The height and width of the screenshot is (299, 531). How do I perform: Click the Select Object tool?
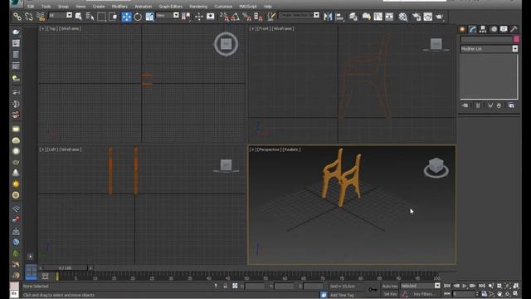tap(78, 17)
